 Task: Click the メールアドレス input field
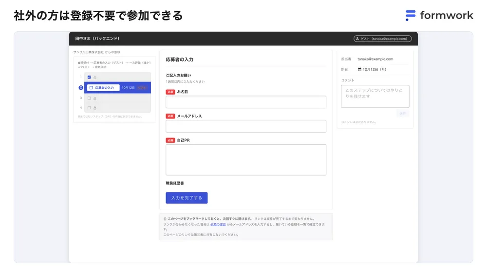(x=246, y=126)
